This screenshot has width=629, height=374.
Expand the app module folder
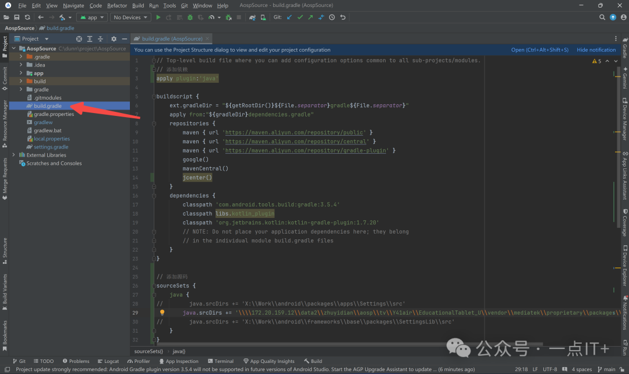point(21,73)
